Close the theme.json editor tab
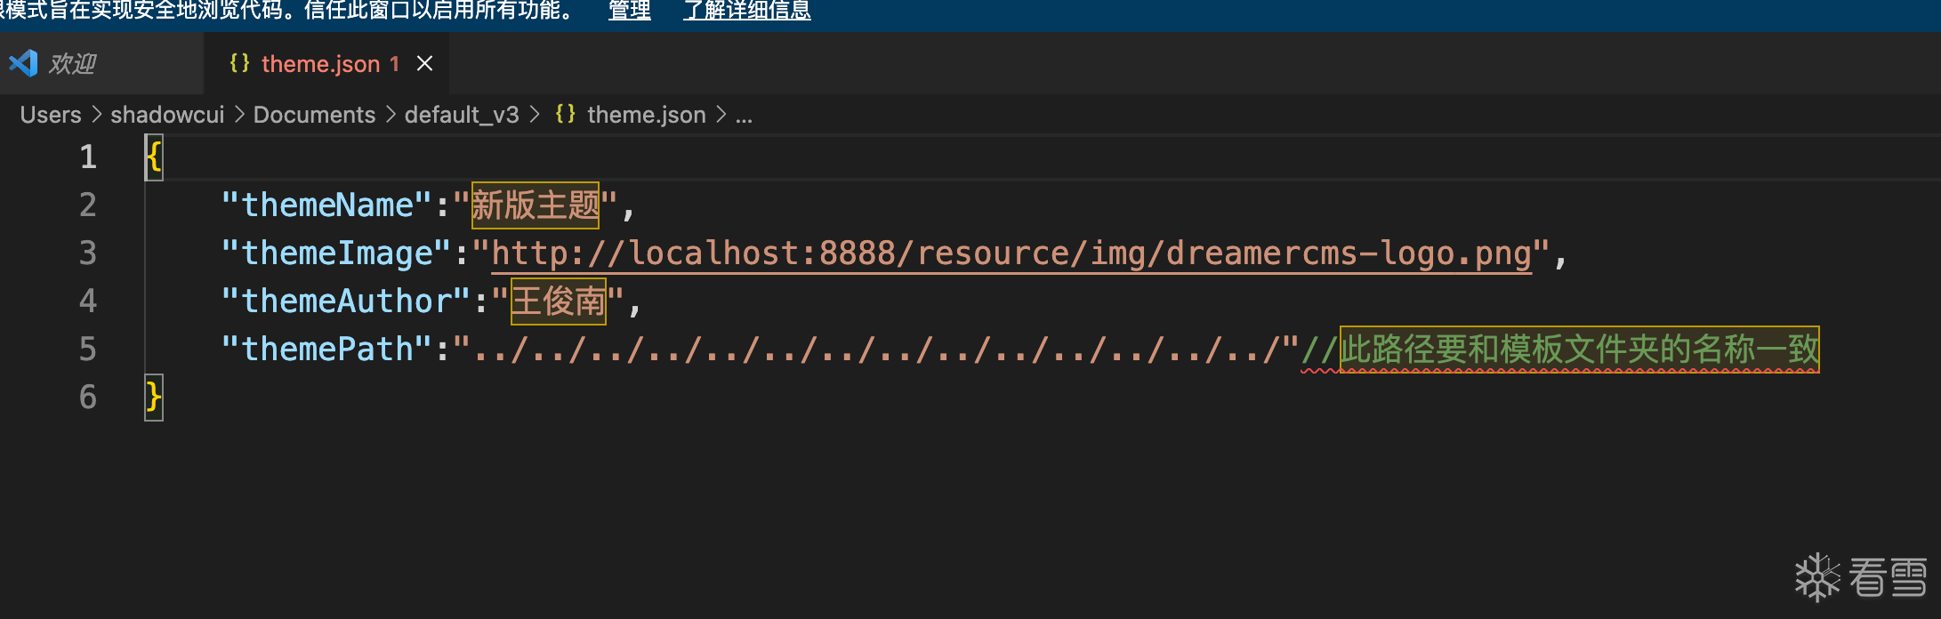The image size is (1941, 619). [x=425, y=63]
